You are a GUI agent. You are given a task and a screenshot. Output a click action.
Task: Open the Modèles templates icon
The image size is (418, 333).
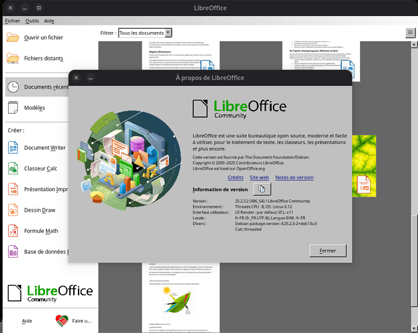(13, 108)
